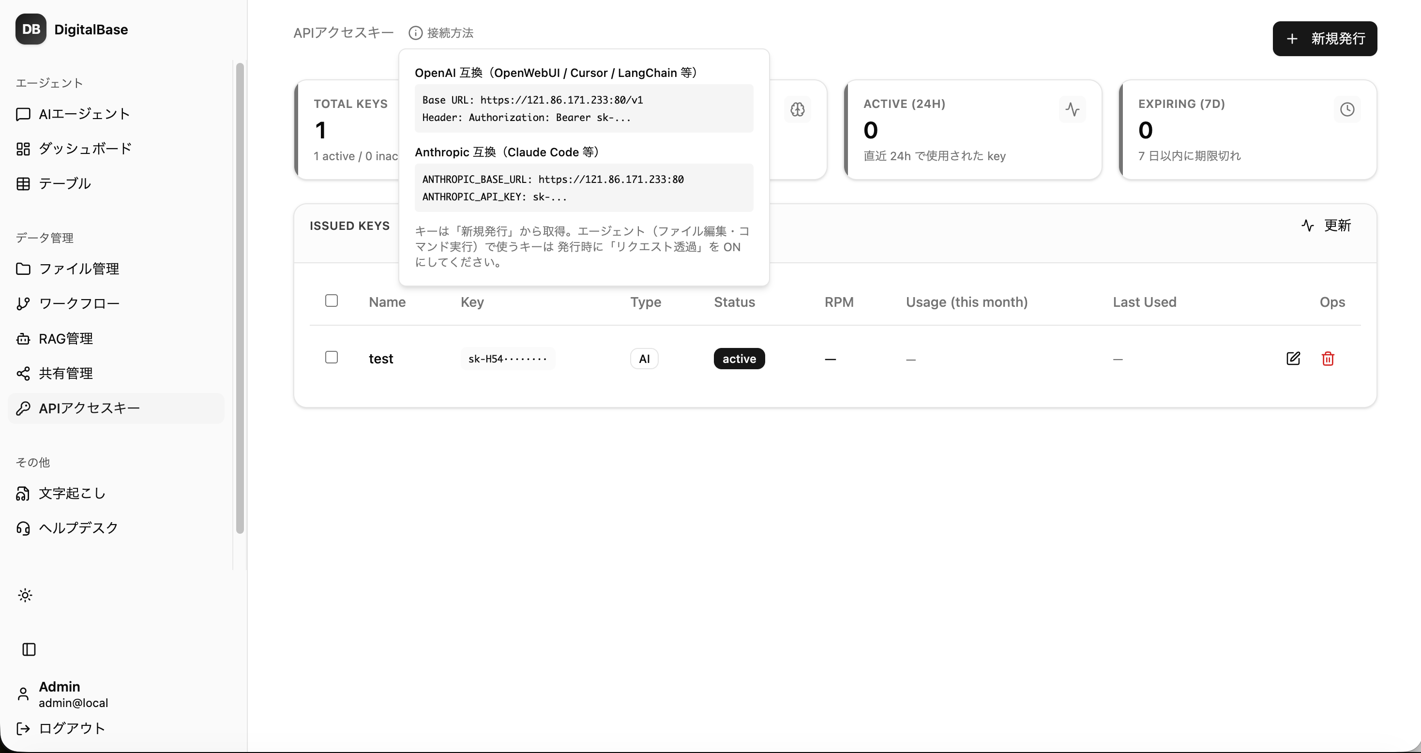Open ダッシュボード page

116,149
